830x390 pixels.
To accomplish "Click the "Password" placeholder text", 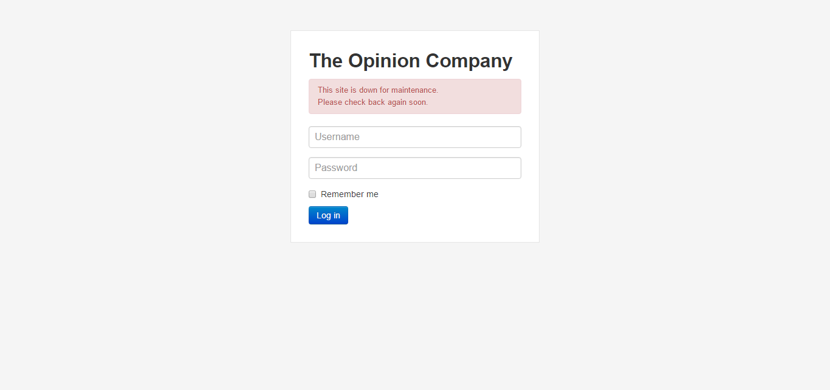I will pos(336,168).
